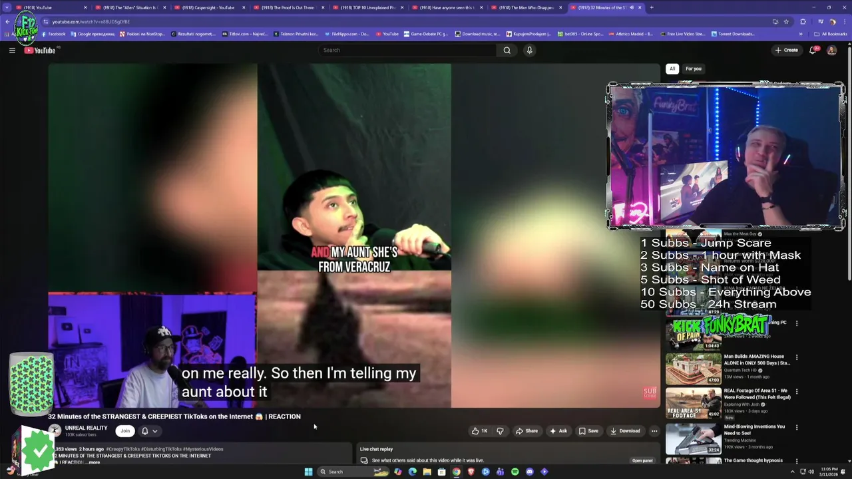The width and height of the screenshot is (852, 479).
Task: Save video to a playlist
Action: click(x=588, y=430)
